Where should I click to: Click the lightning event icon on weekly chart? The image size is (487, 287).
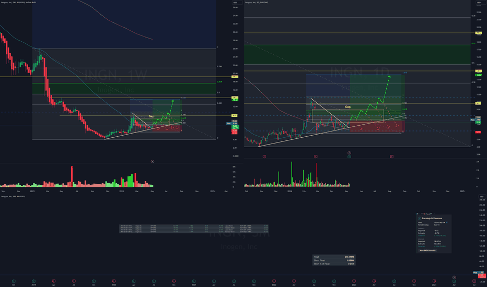[153, 161]
